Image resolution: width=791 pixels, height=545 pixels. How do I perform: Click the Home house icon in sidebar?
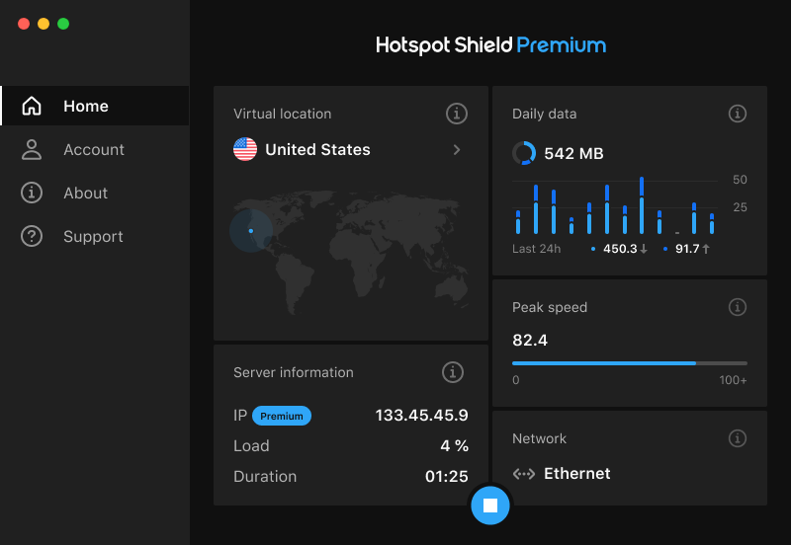click(32, 106)
